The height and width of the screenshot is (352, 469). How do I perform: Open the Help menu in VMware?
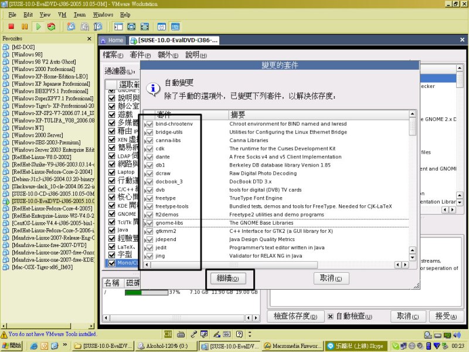point(125,15)
